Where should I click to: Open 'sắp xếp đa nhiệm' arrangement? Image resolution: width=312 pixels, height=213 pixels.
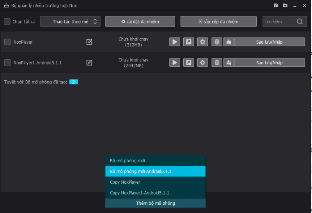[x=218, y=21]
